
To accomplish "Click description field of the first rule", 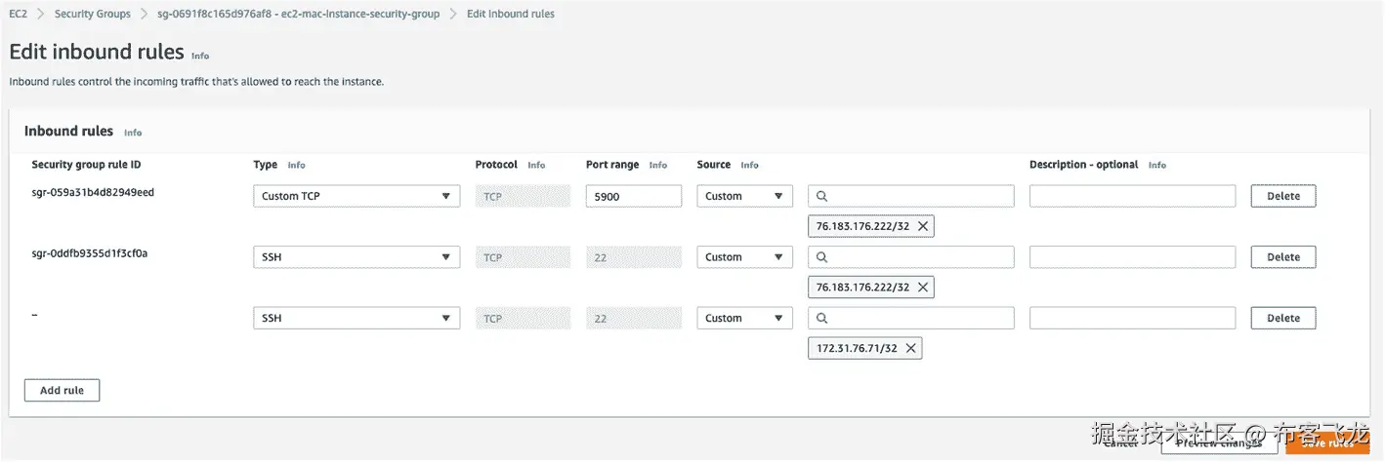I will coord(1132,197).
